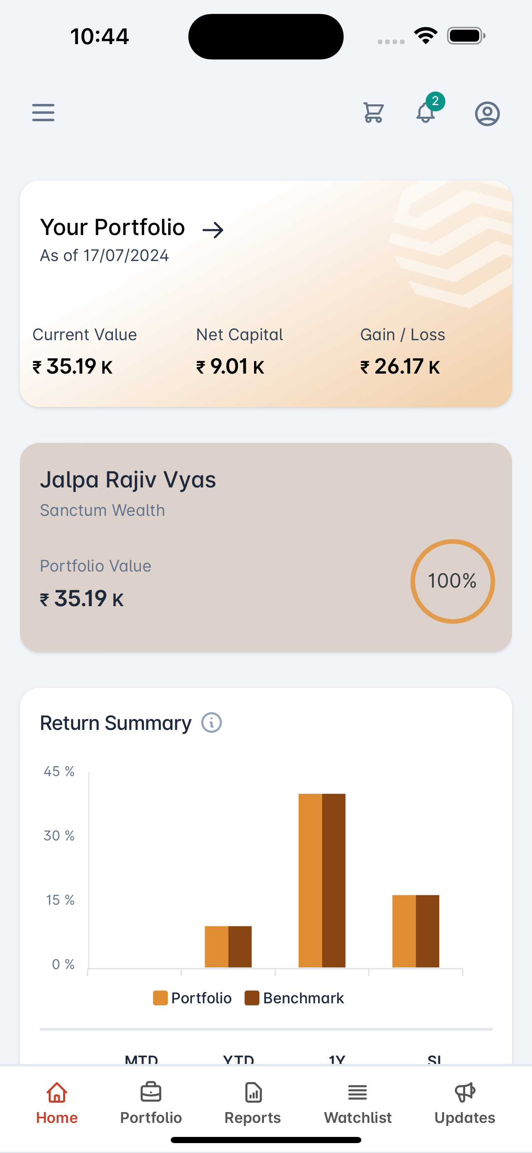The width and height of the screenshot is (532, 1153).
Task: Open the hamburger menu
Action: 43,113
